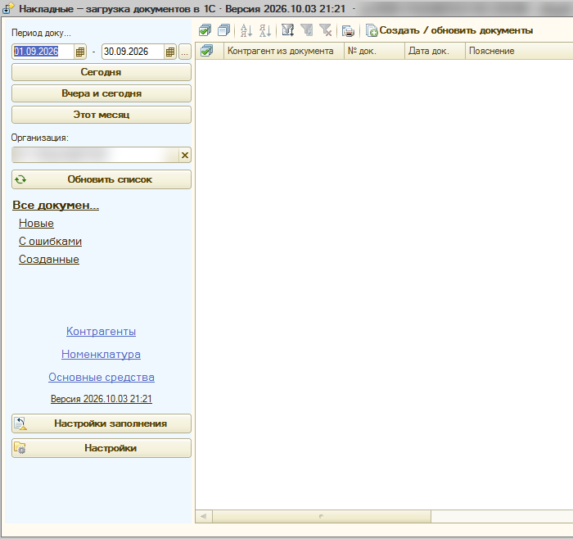The height and width of the screenshot is (539, 573).
Task: Show Все документы filter
Action: pyautogui.click(x=56, y=205)
